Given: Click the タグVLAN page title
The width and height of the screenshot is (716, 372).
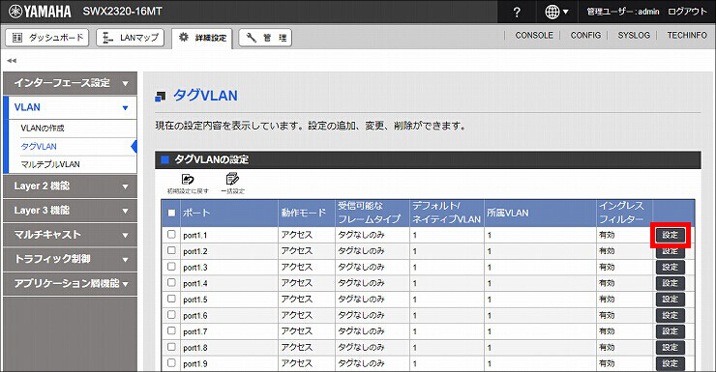Looking at the screenshot, I should click(205, 96).
